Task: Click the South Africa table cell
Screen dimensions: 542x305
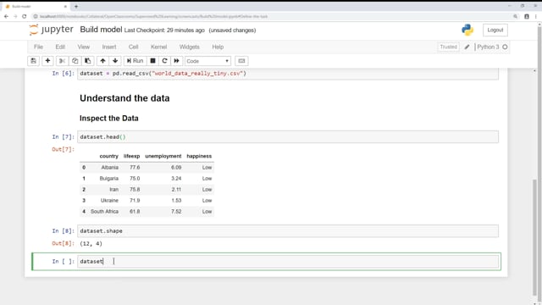Action: [104, 212]
